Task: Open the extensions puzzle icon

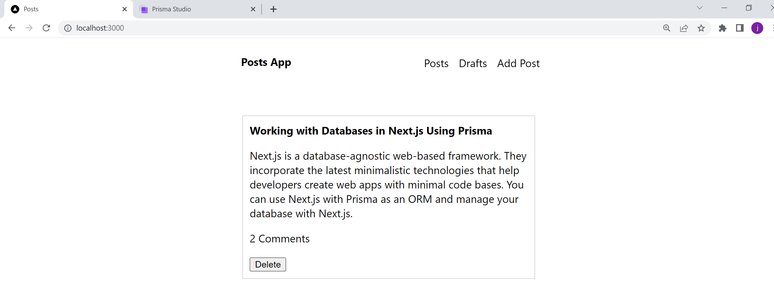Action: pyautogui.click(x=723, y=28)
